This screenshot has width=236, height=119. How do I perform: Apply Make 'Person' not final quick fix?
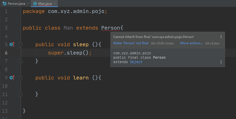tap(131, 43)
